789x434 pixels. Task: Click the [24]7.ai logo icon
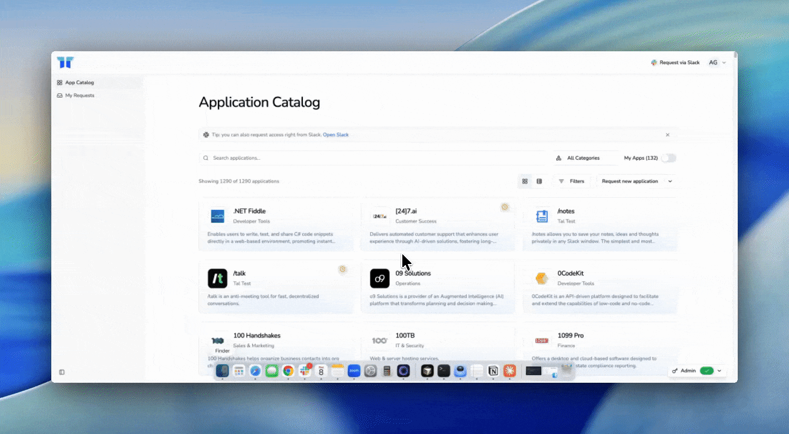click(x=379, y=216)
